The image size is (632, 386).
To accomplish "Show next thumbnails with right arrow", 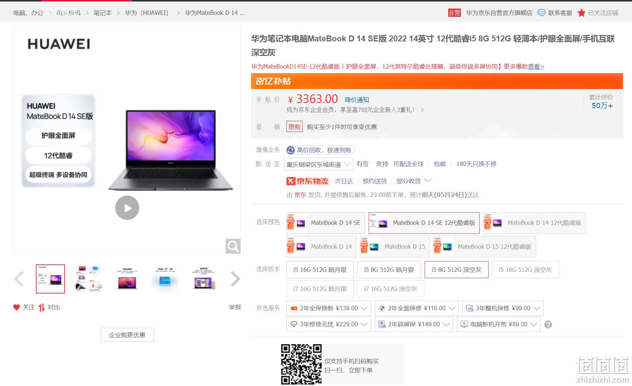I will click(x=235, y=279).
